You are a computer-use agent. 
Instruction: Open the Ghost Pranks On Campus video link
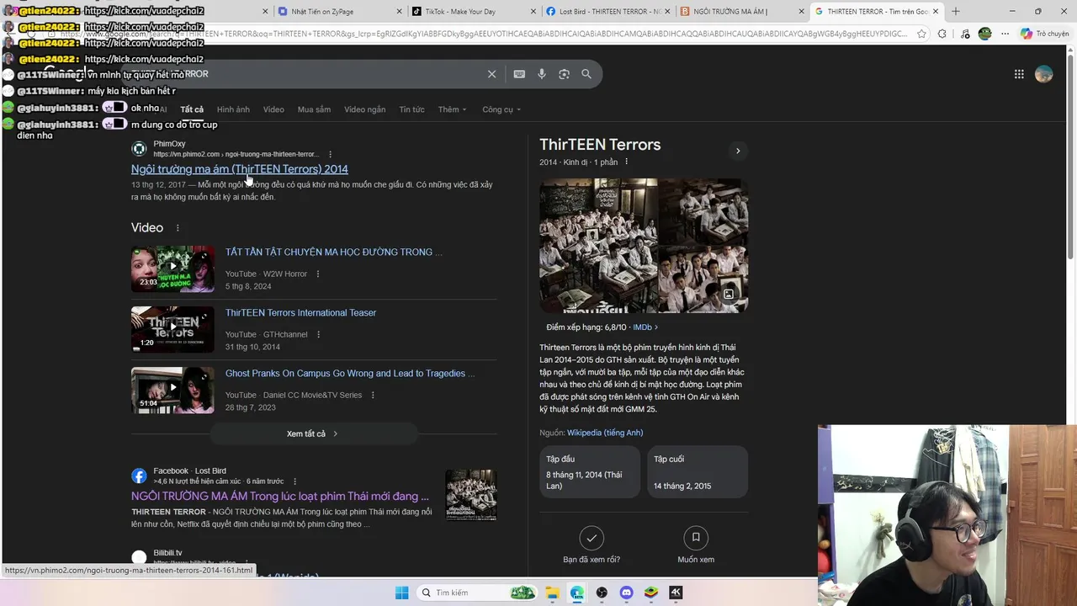(x=350, y=374)
